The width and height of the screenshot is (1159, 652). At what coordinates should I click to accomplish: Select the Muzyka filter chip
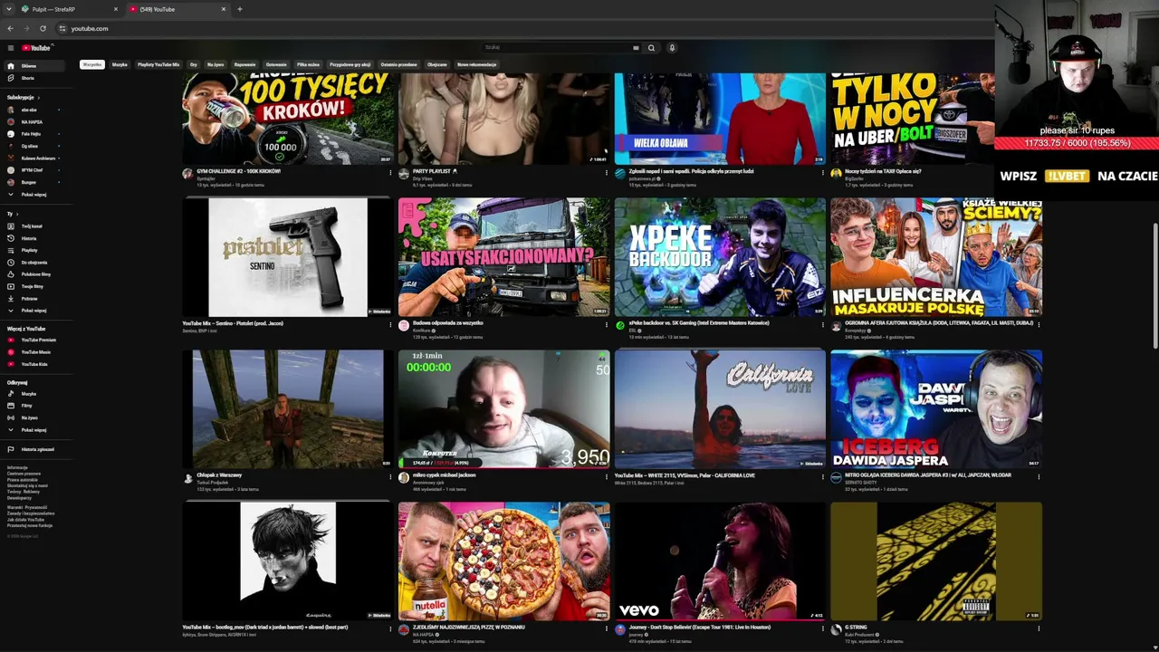coord(120,65)
